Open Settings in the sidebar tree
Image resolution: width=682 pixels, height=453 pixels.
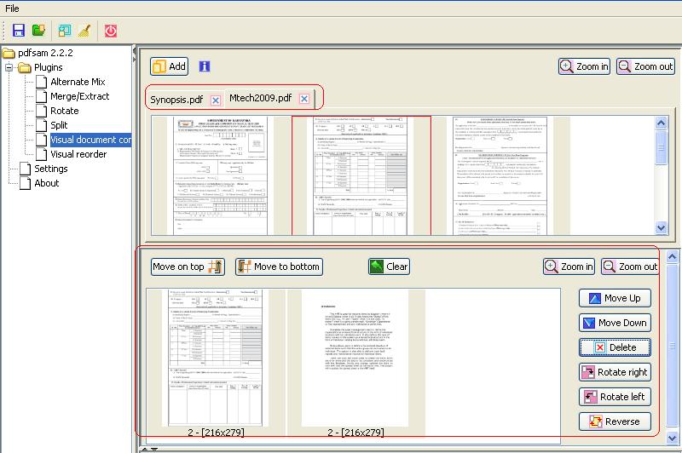[50, 169]
